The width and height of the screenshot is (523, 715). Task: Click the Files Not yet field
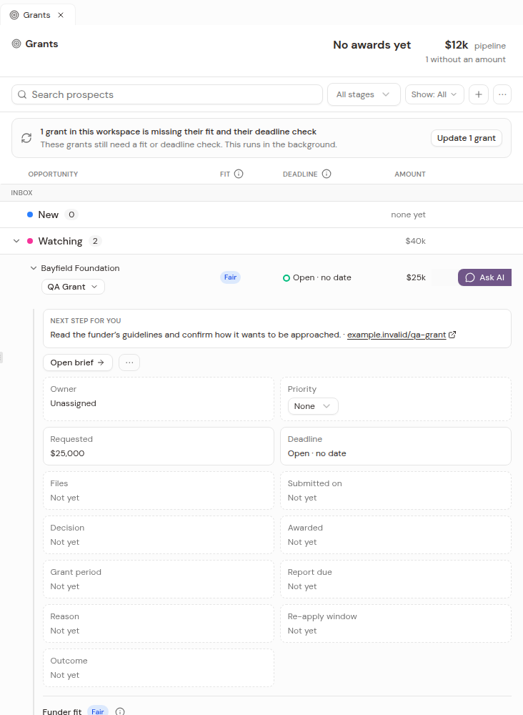click(159, 490)
